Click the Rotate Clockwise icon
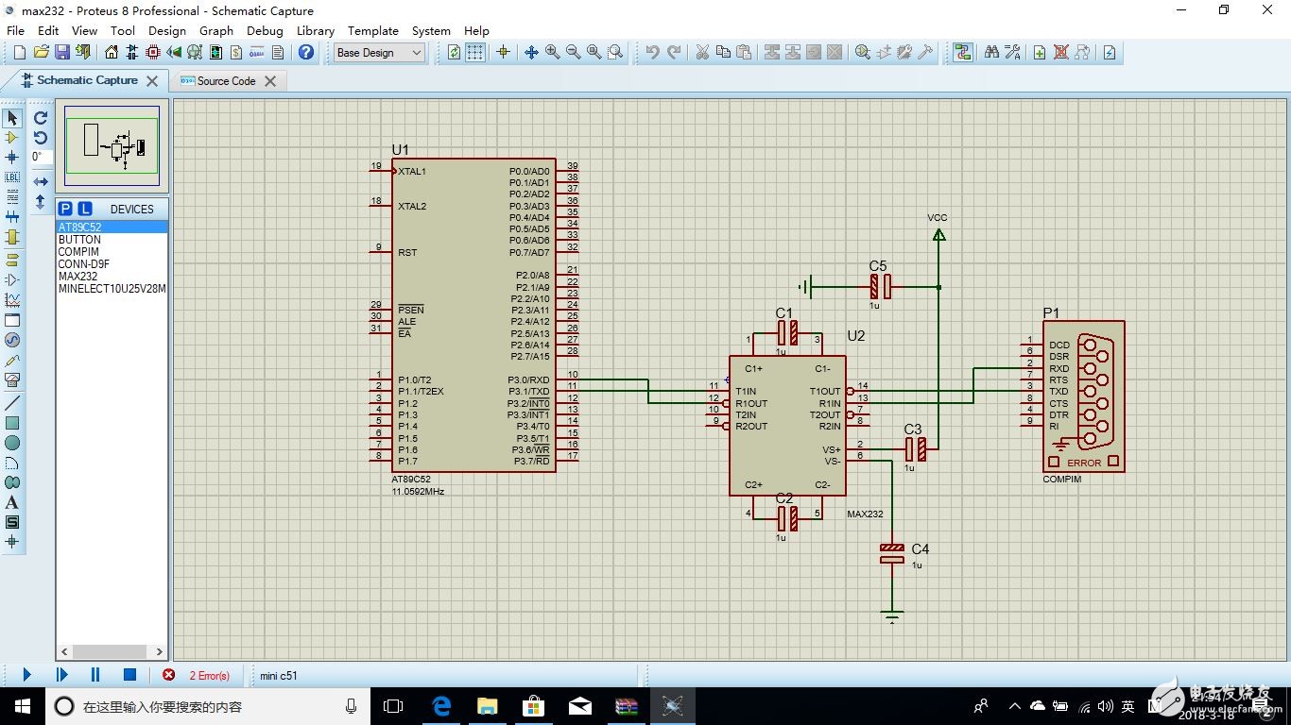The image size is (1291, 725). (x=41, y=118)
